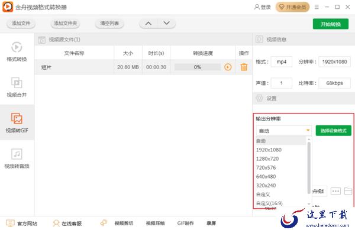Click 清空列表 to clear list
355x230 pixels.
(109, 23)
